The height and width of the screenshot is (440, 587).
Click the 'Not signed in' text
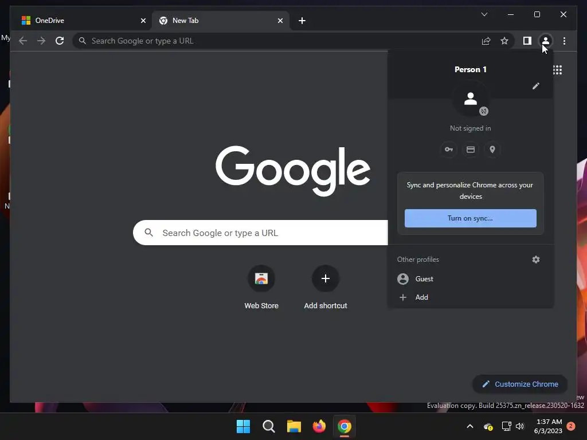[x=470, y=128]
